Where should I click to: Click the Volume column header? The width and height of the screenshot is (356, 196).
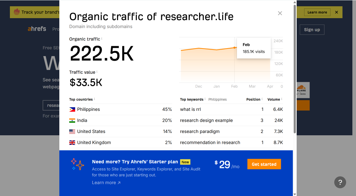click(x=274, y=99)
